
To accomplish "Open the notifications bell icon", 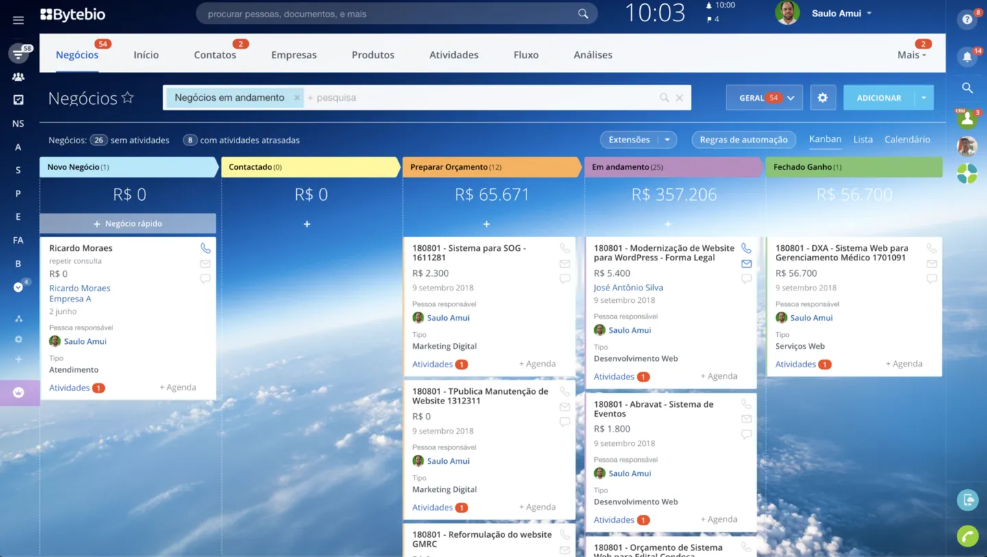I will point(967,57).
